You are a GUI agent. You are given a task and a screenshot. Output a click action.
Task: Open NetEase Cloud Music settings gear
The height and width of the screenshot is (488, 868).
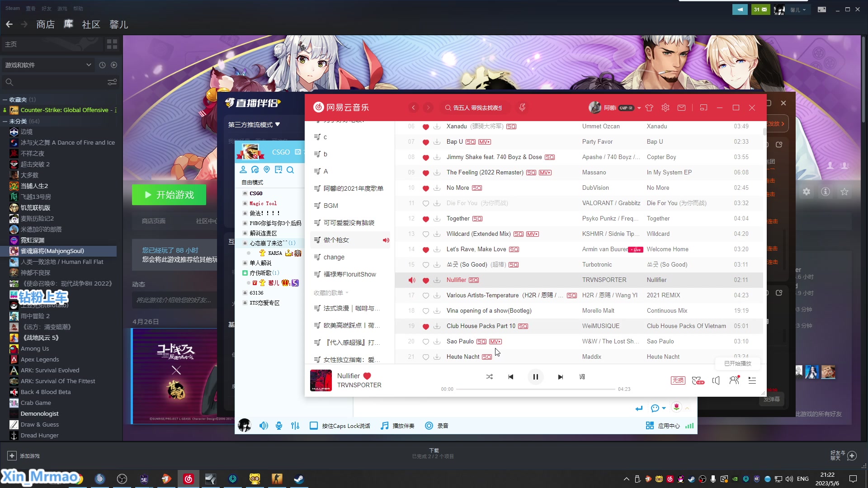tap(665, 108)
